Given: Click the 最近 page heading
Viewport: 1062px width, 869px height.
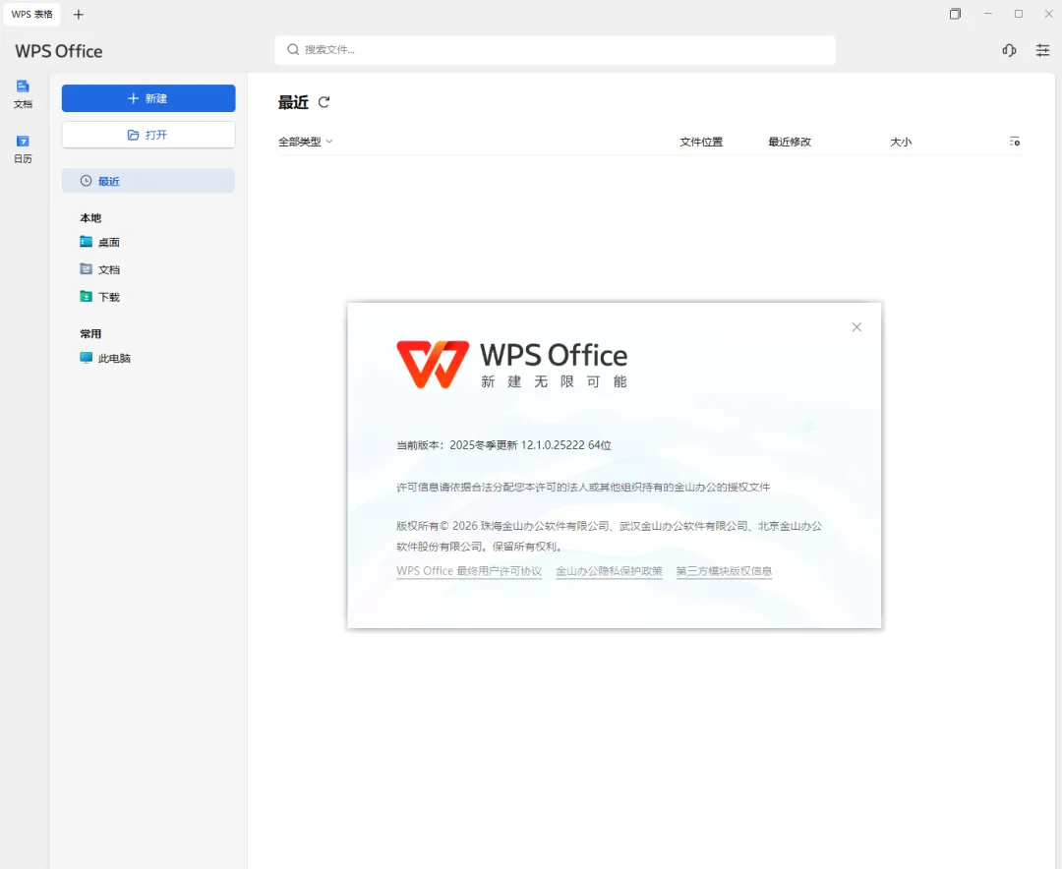Looking at the screenshot, I should point(293,102).
